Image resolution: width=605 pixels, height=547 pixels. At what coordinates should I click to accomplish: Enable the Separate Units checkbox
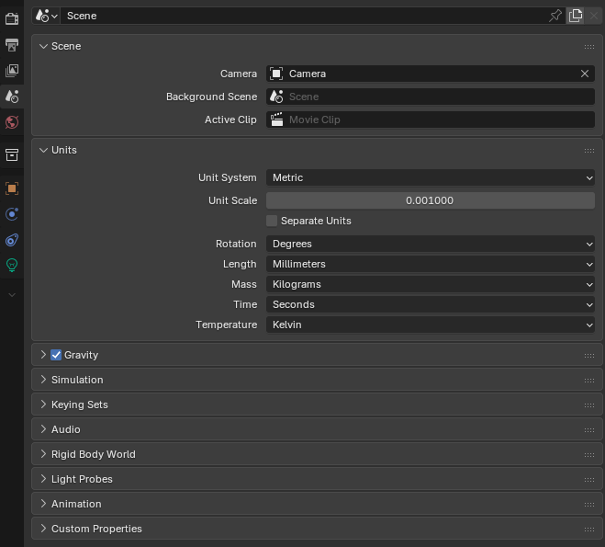272,221
